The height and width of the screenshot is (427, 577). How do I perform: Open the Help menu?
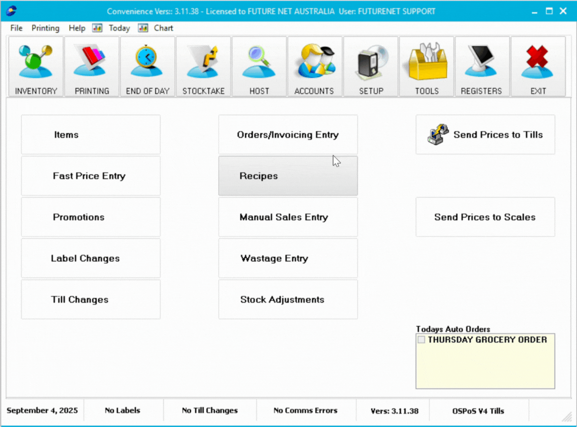click(77, 28)
